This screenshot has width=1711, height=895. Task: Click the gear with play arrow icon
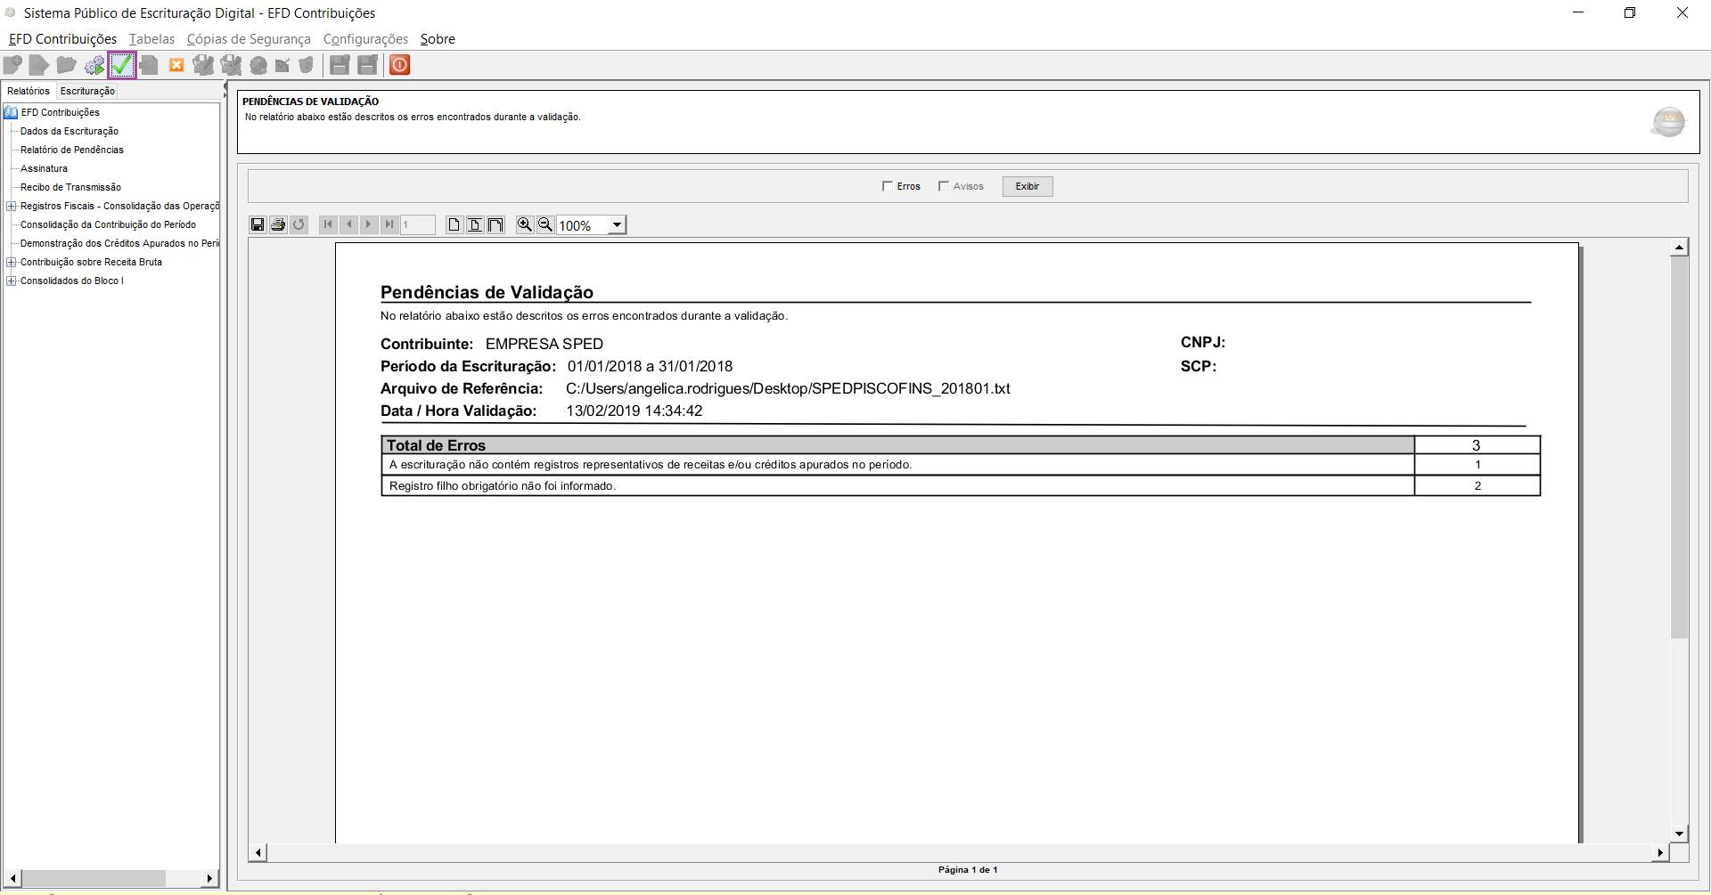tap(94, 65)
